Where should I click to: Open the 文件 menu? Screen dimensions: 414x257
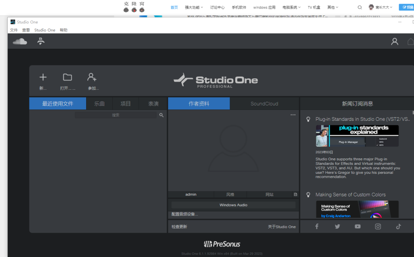coord(14,30)
